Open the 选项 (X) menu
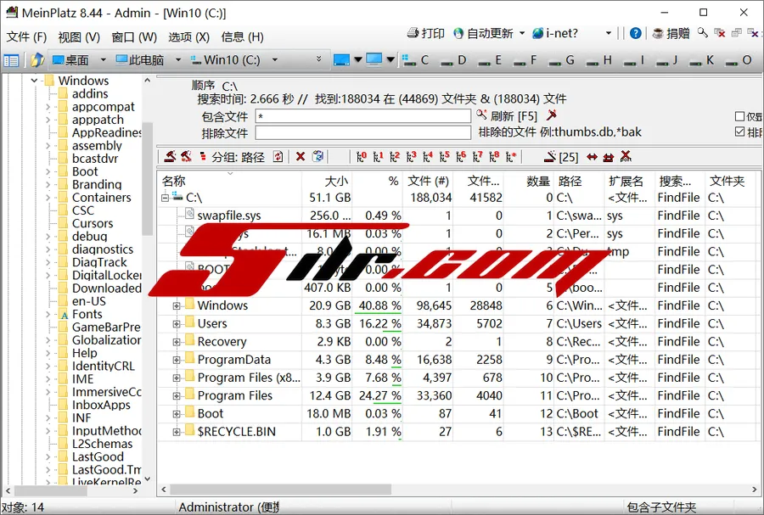The width and height of the screenshot is (764, 515). [x=189, y=37]
